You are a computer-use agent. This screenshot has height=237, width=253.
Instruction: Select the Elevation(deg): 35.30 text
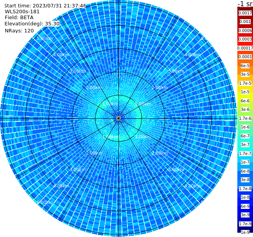click(x=32, y=24)
